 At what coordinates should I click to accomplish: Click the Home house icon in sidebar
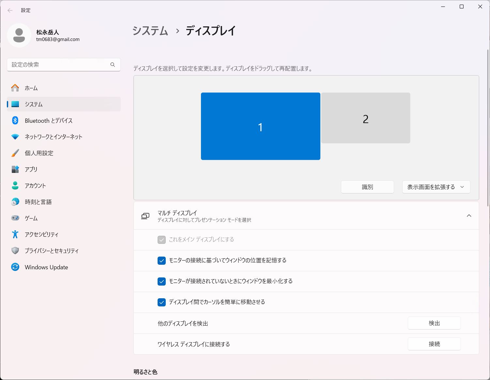[x=15, y=88]
